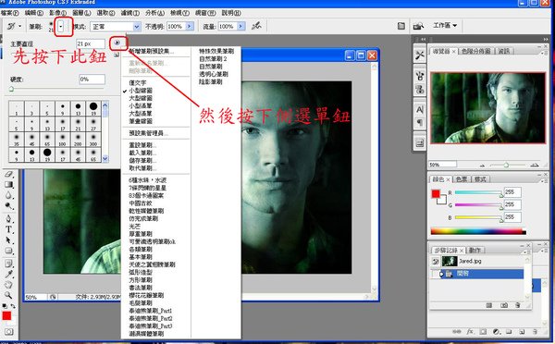Choose 僅文字 view option in menu

[x=138, y=83]
